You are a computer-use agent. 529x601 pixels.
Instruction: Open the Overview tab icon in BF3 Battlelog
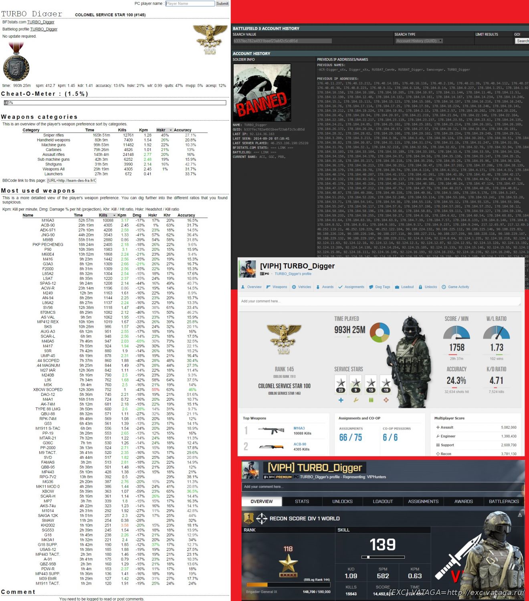[x=243, y=287]
